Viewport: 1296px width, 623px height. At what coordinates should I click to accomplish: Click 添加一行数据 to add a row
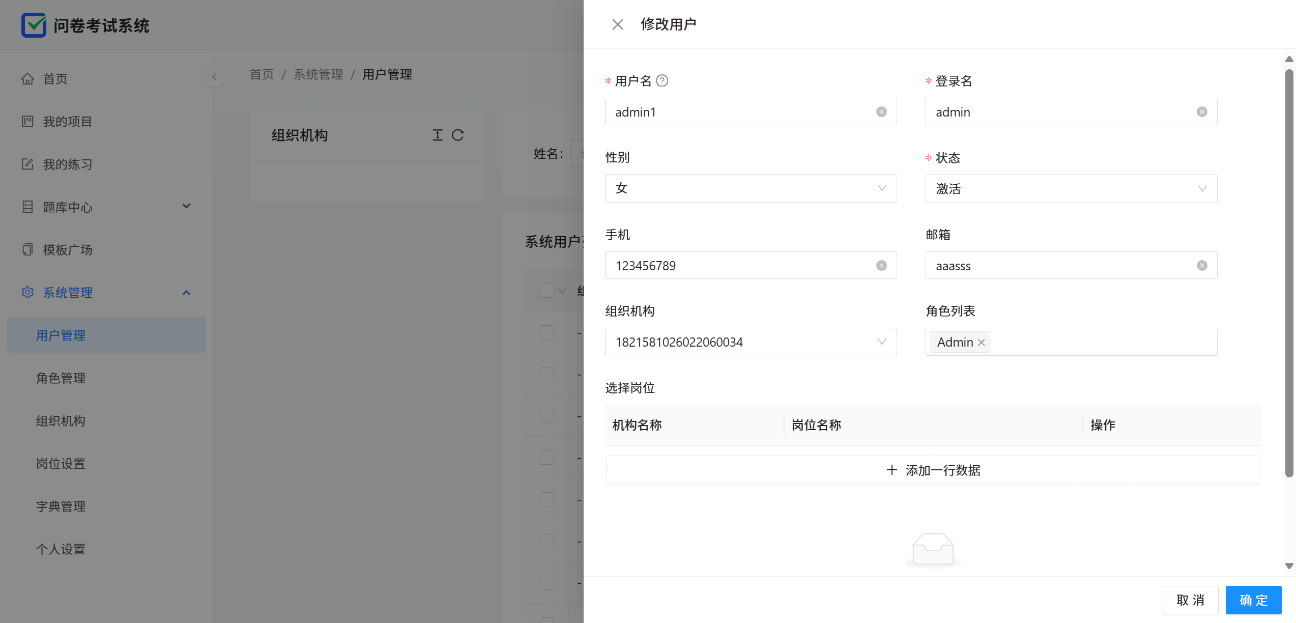pyautogui.click(x=933, y=470)
